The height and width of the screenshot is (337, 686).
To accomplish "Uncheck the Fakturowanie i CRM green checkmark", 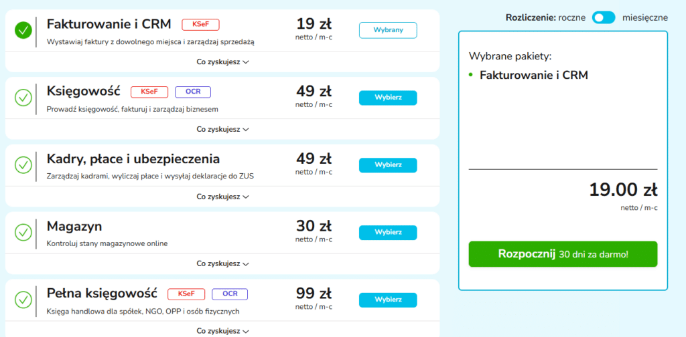I will (x=23, y=30).
